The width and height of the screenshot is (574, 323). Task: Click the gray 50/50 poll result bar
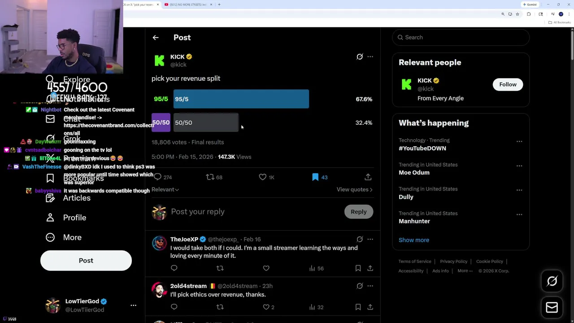click(206, 122)
